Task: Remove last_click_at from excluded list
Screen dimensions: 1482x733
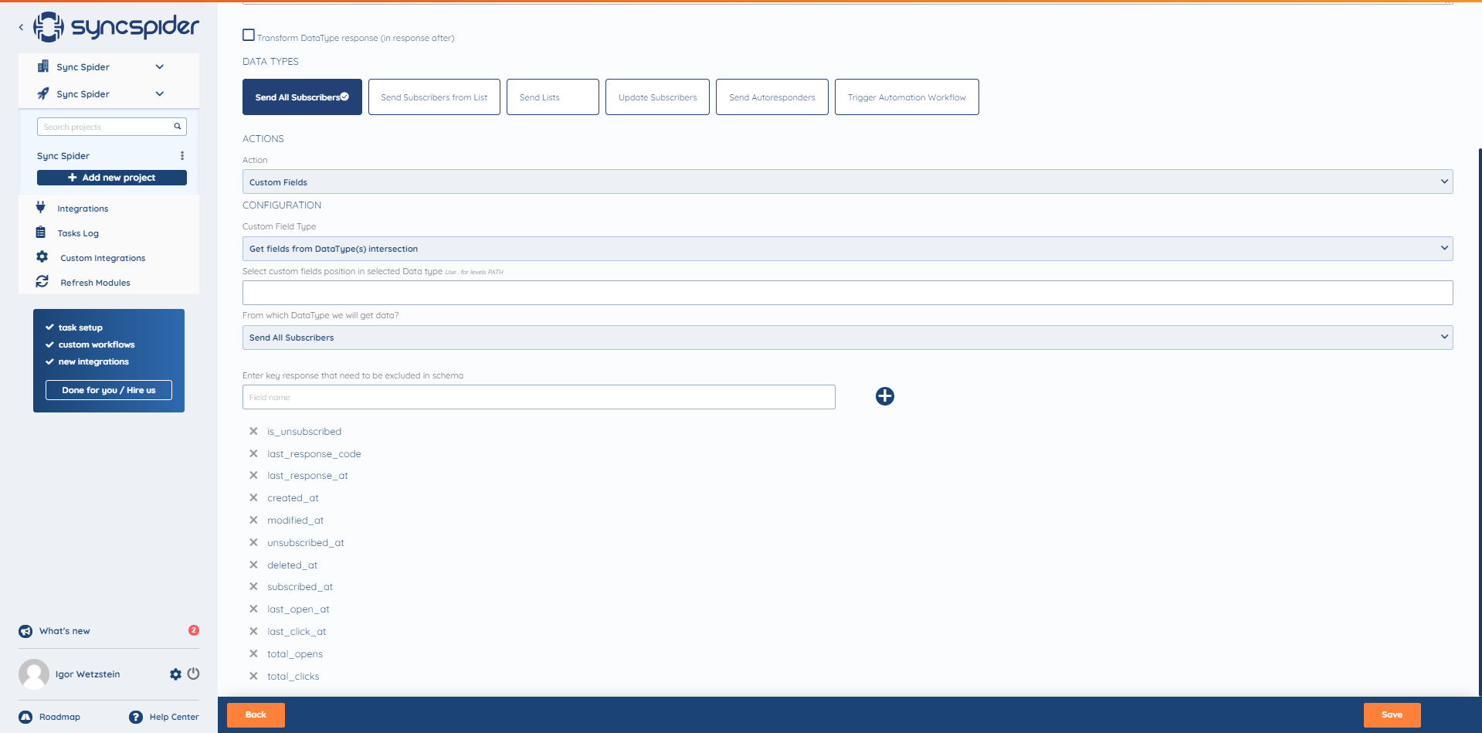Action: pyautogui.click(x=253, y=631)
